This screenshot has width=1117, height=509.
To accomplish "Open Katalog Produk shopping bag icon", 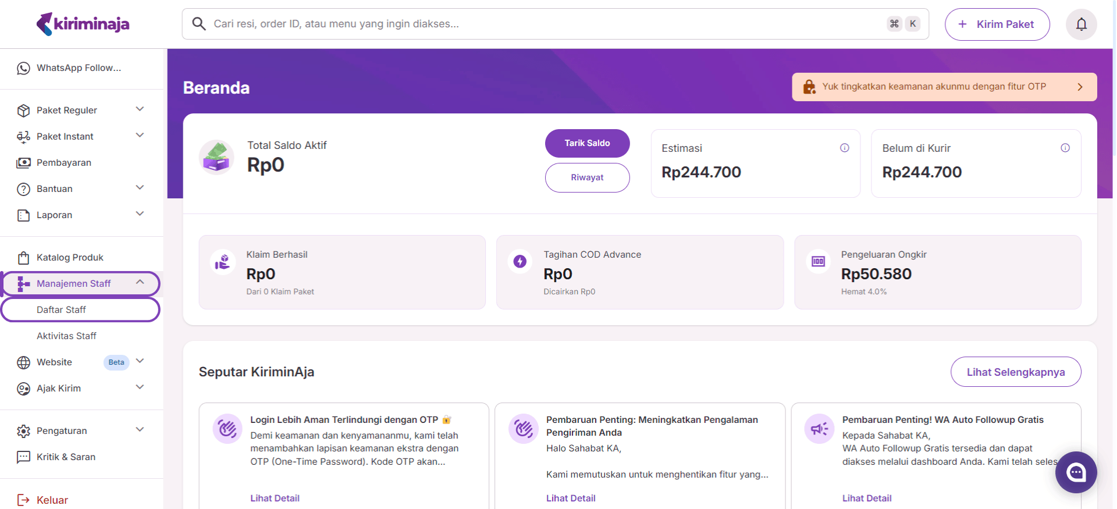I will pyautogui.click(x=23, y=258).
